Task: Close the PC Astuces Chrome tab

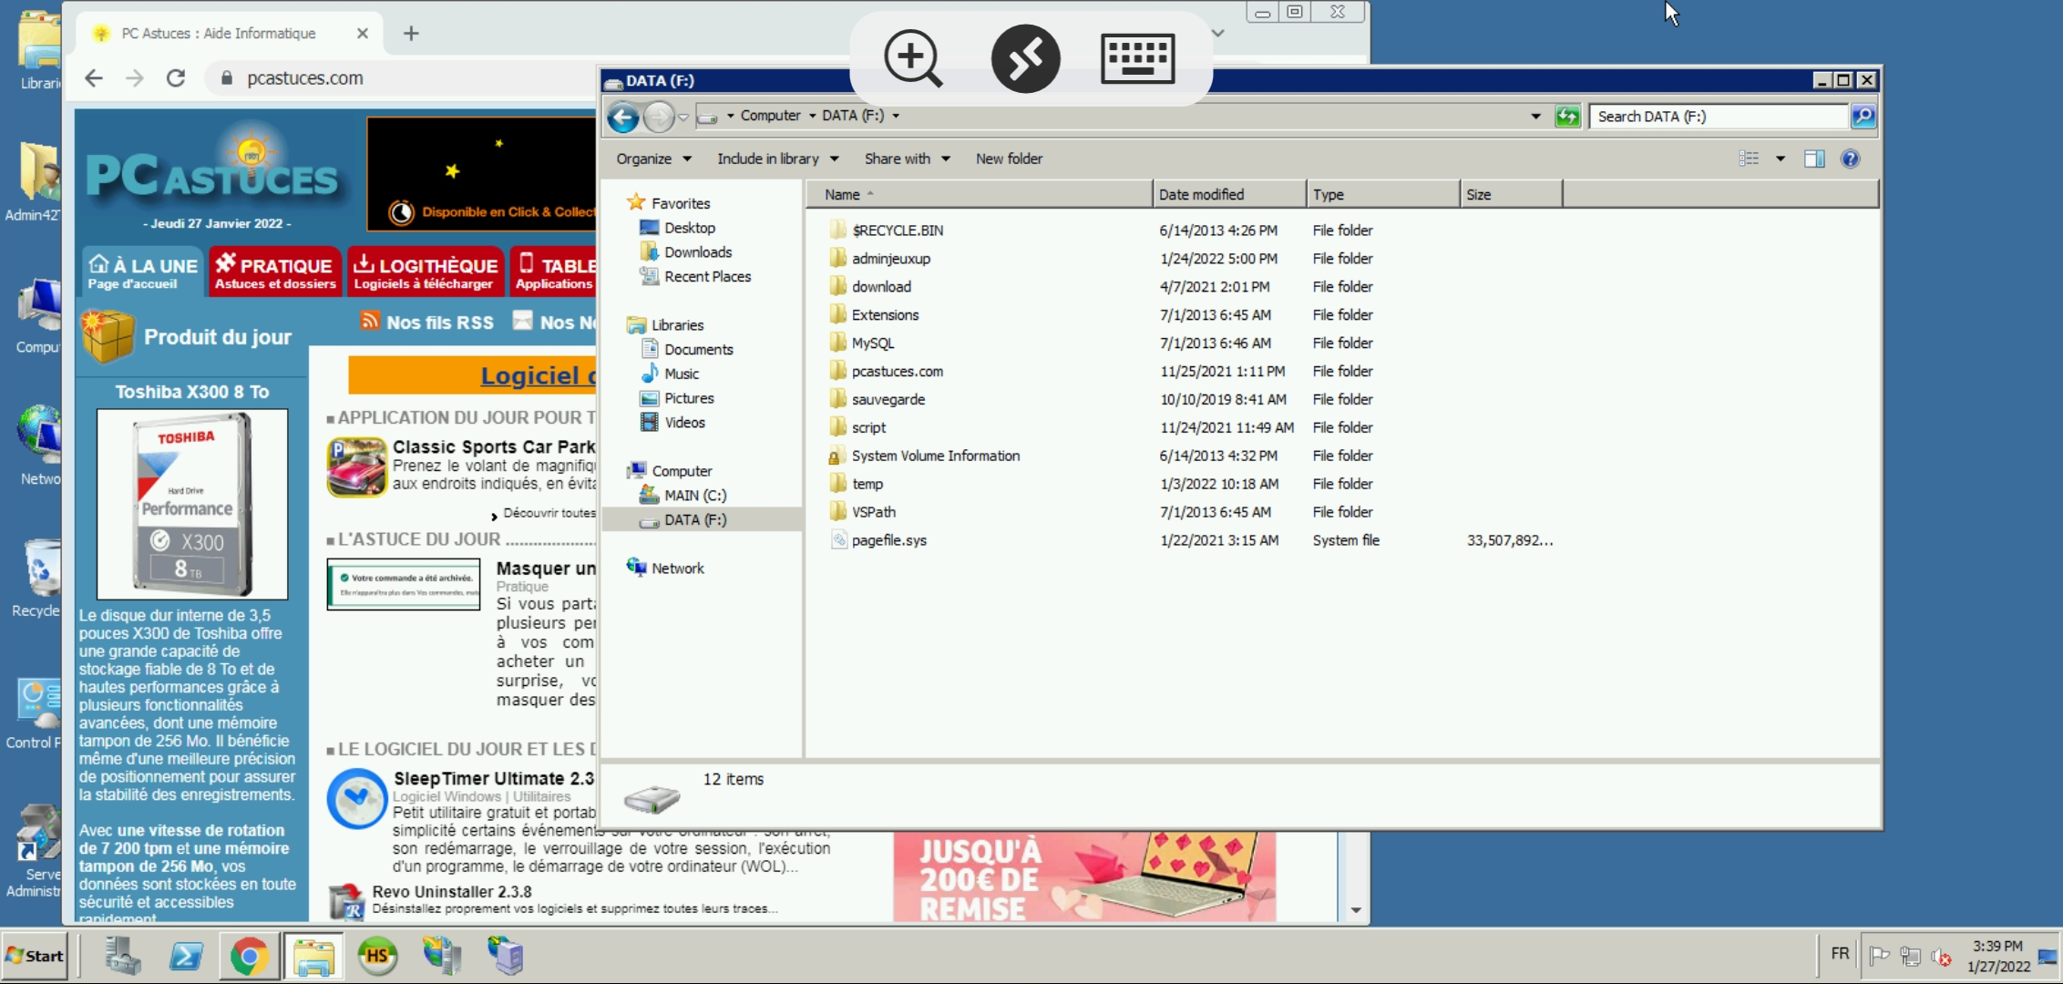Action: (x=363, y=34)
